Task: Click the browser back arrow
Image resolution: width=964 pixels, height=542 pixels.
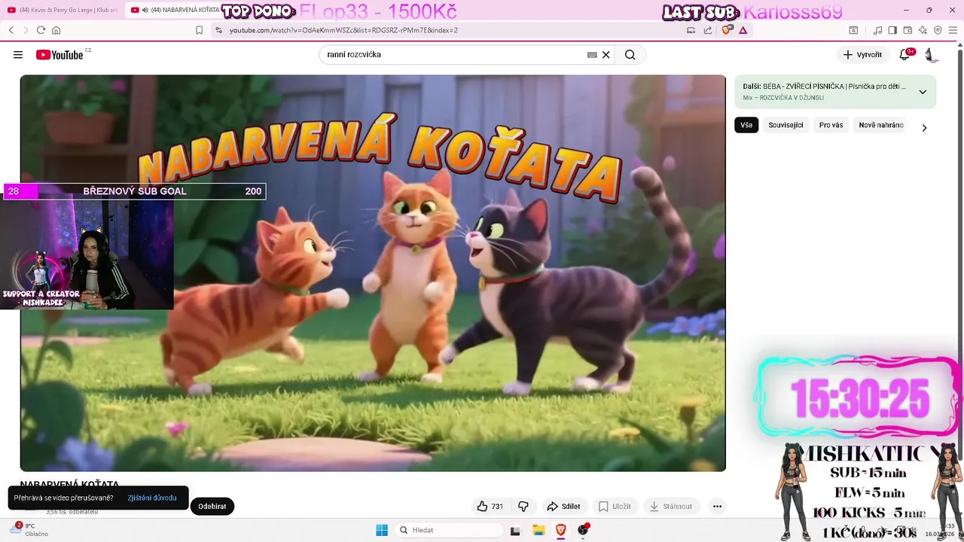Action: (x=11, y=30)
